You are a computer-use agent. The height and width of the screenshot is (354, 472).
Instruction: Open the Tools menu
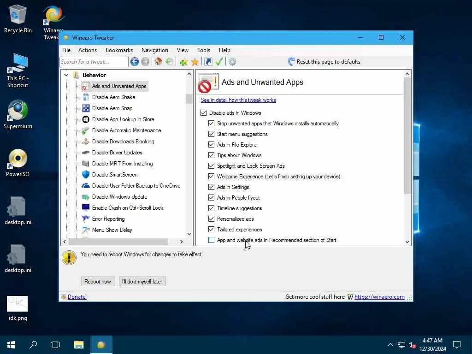tap(204, 50)
